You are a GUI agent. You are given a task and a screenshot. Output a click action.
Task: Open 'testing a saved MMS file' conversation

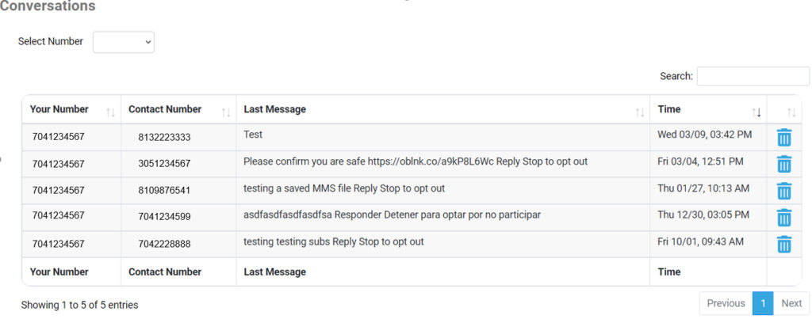point(412,191)
